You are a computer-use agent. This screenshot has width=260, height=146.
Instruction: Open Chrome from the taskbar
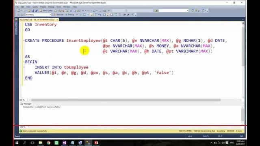pyautogui.click(x=48, y=143)
